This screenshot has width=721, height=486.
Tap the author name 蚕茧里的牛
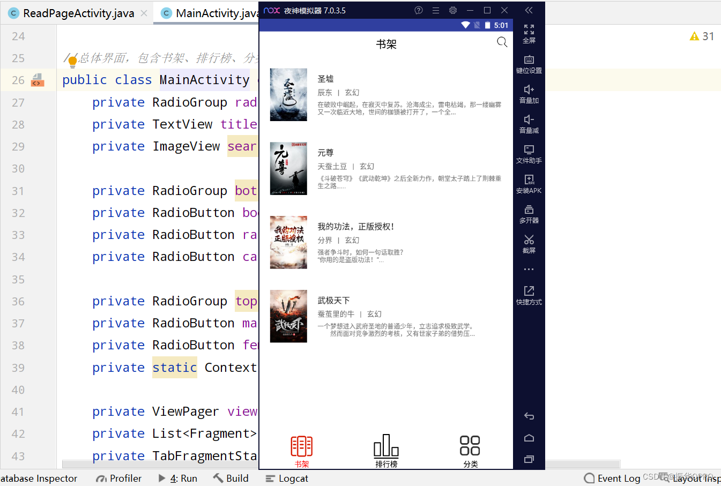click(x=336, y=314)
